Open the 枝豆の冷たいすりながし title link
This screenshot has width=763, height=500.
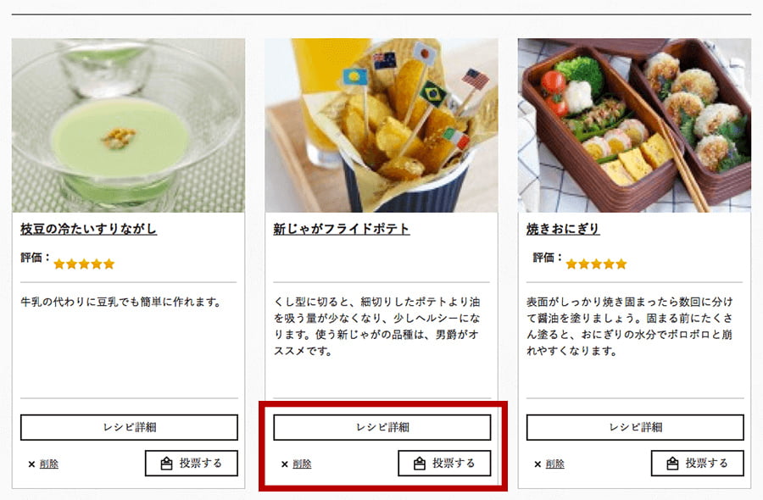(88, 229)
